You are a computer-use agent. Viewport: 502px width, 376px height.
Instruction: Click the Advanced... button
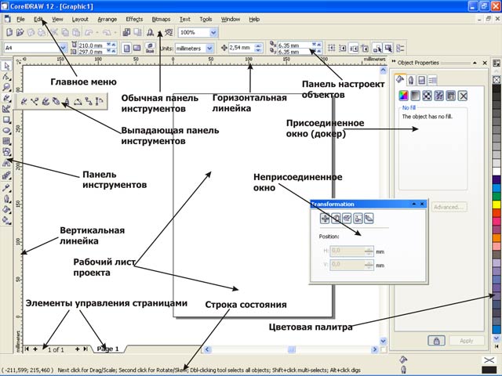pos(449,207)
